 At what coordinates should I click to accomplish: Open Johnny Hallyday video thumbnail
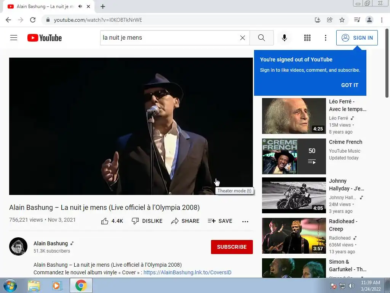294,195
